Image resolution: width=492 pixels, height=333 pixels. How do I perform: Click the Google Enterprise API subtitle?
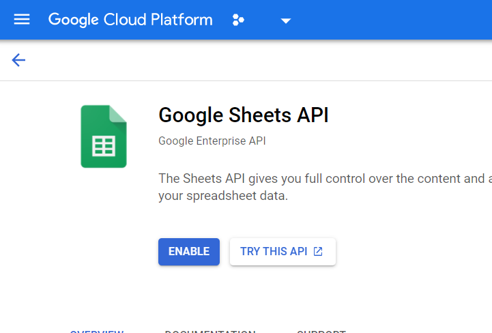[212, 141]
